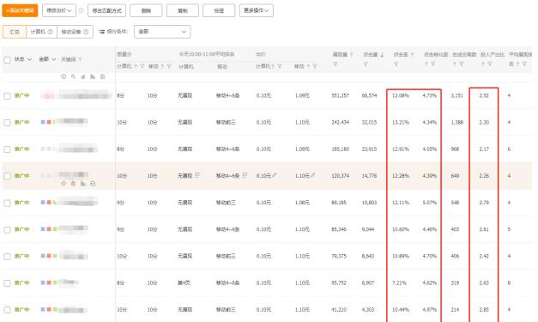Screen dimensions: 538x322
Task: Click the 66,574 clicks cell
Action: pyautogui.click(x=369, y=95)
